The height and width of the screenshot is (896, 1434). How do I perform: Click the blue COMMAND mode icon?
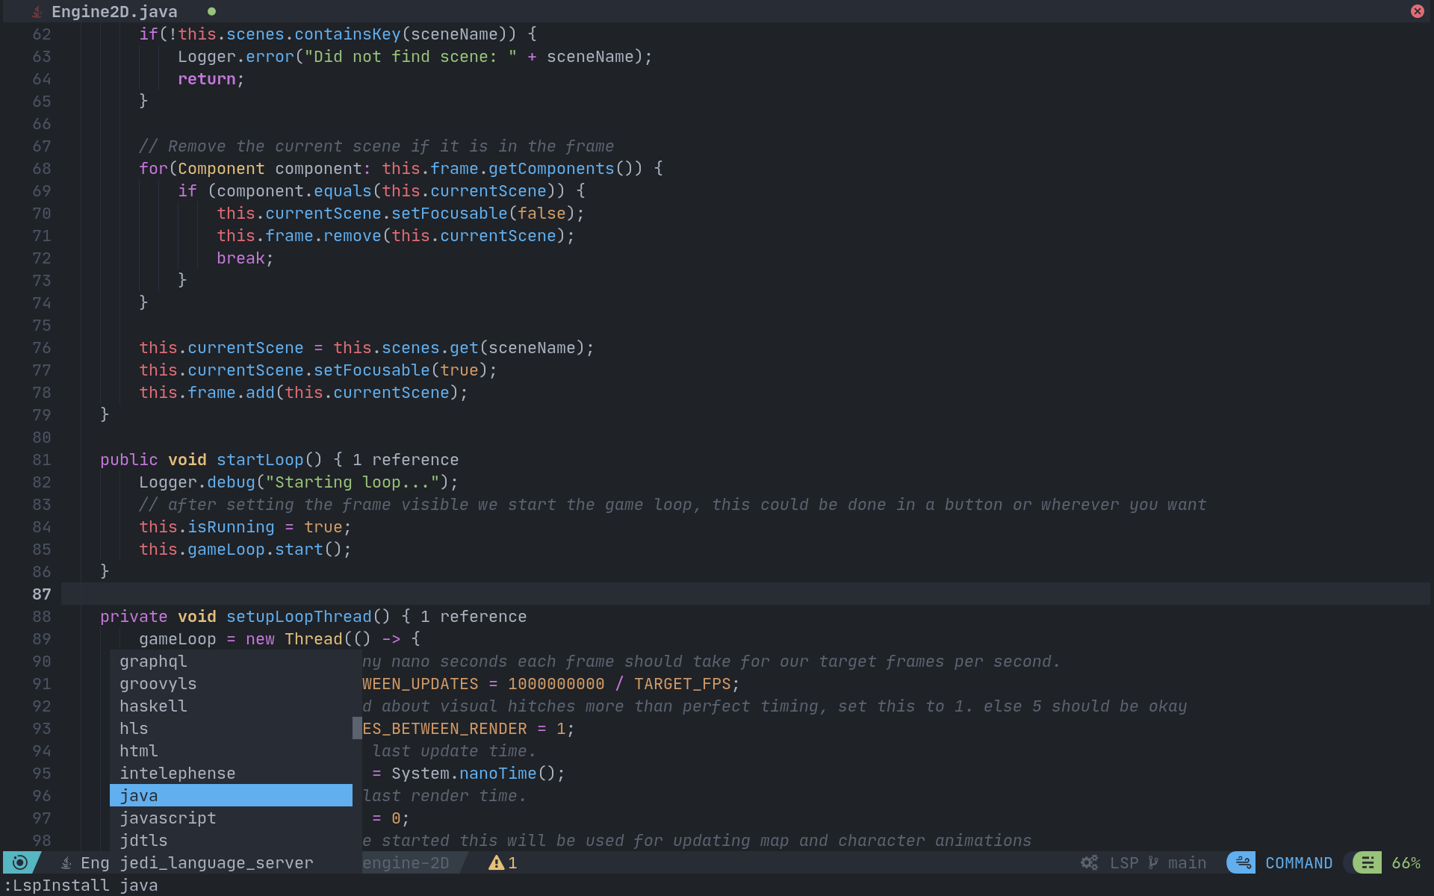pyautogui.click(x=1242, y=863)
